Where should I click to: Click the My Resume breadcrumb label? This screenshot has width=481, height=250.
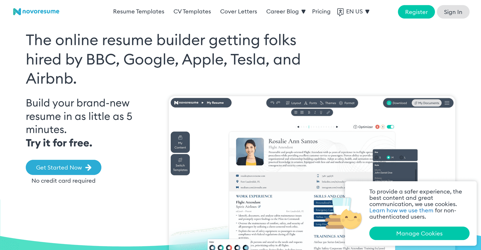point(215,103)
